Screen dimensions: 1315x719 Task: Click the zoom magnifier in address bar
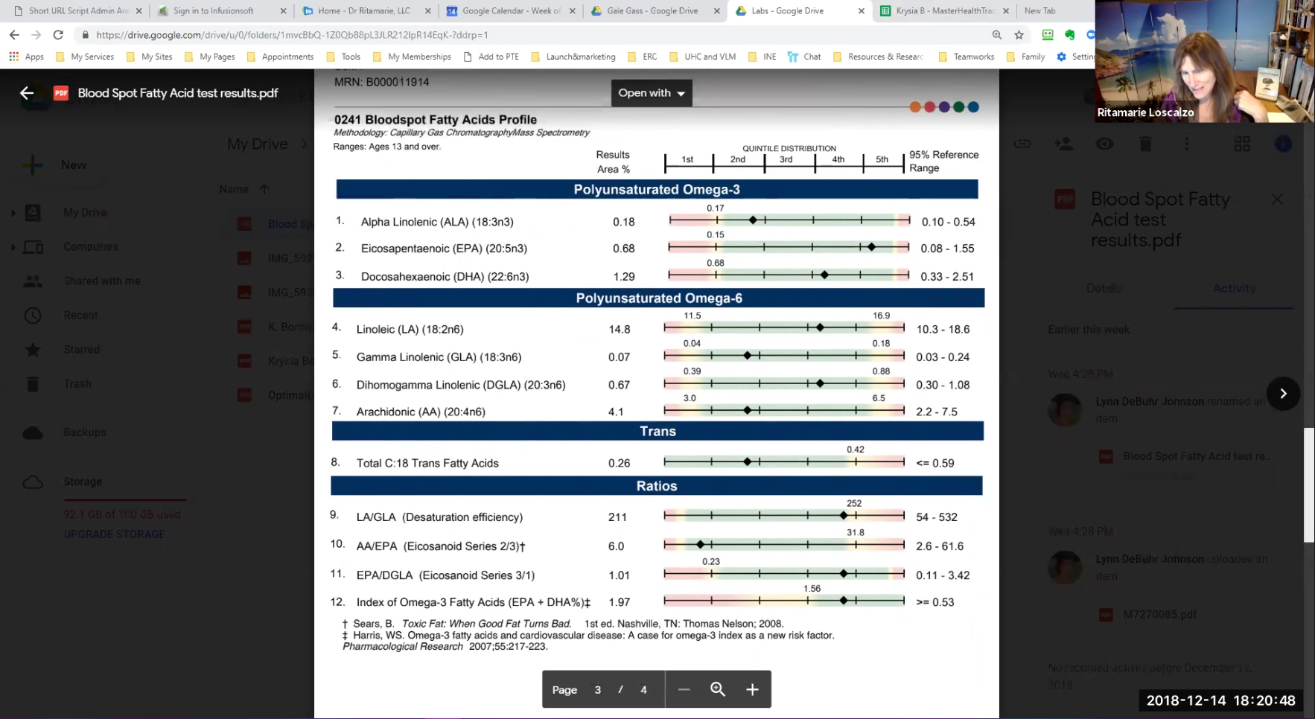click(x=997, y=35)
